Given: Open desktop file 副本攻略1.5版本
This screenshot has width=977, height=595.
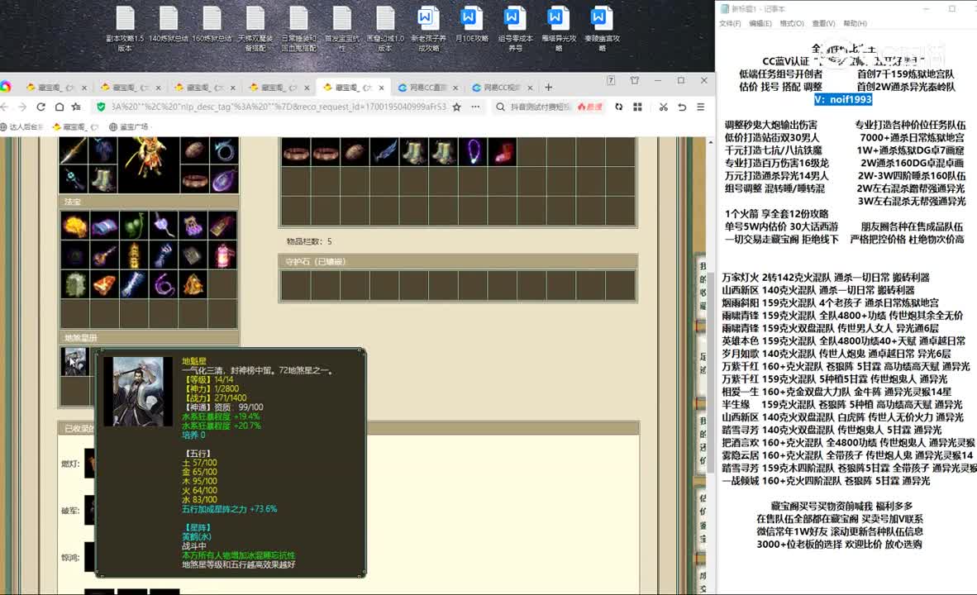Looking at the screenshot, I should (x=125, y=29).
